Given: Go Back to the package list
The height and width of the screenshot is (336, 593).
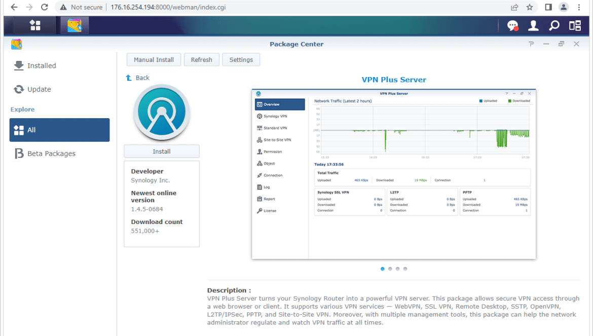Looking at the screenshot, I should (138, 78).
